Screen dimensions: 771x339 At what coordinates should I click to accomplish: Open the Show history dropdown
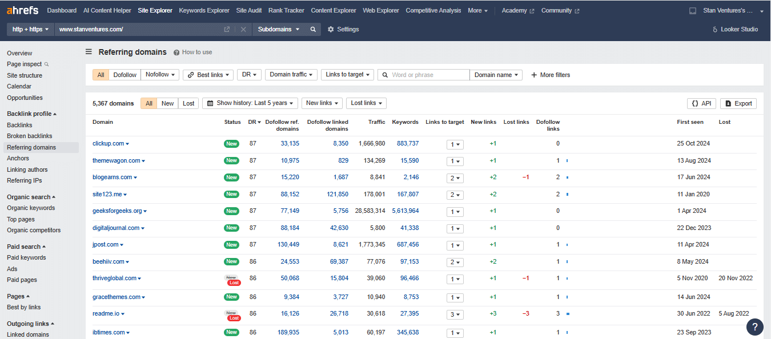(x=250, y=103)
